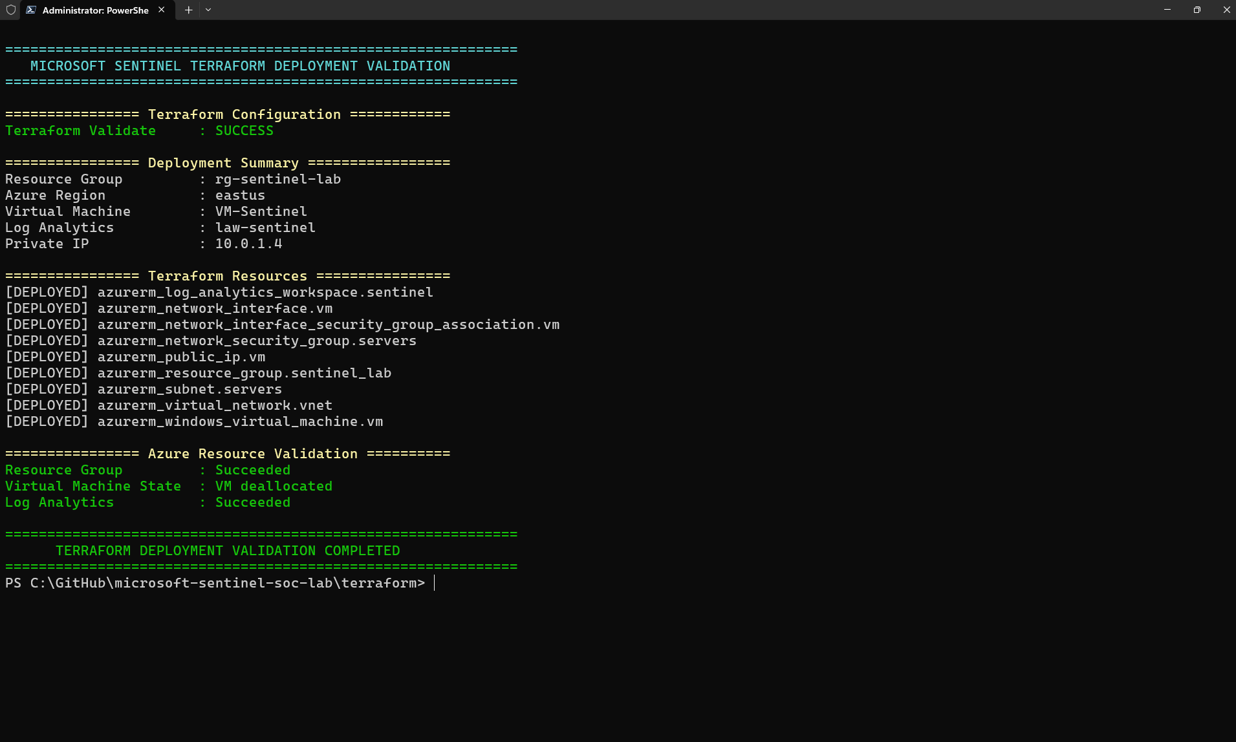Image resolution: width=1236 pixels, height=742 pixels.
Task: Click the MICROSOFT SENTINEL TERRAFORM DEPLOYMENT VALIDATION heading
Action: [240, 66]
